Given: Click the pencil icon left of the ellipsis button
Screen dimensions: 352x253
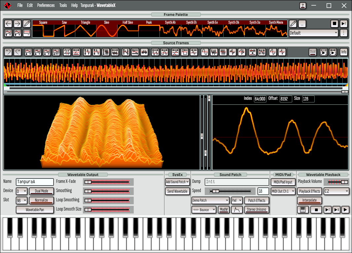Looking at the screenshot, I should 293,24.
